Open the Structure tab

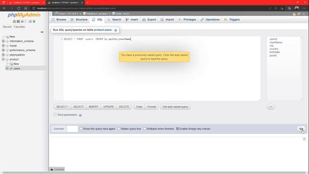79,20
